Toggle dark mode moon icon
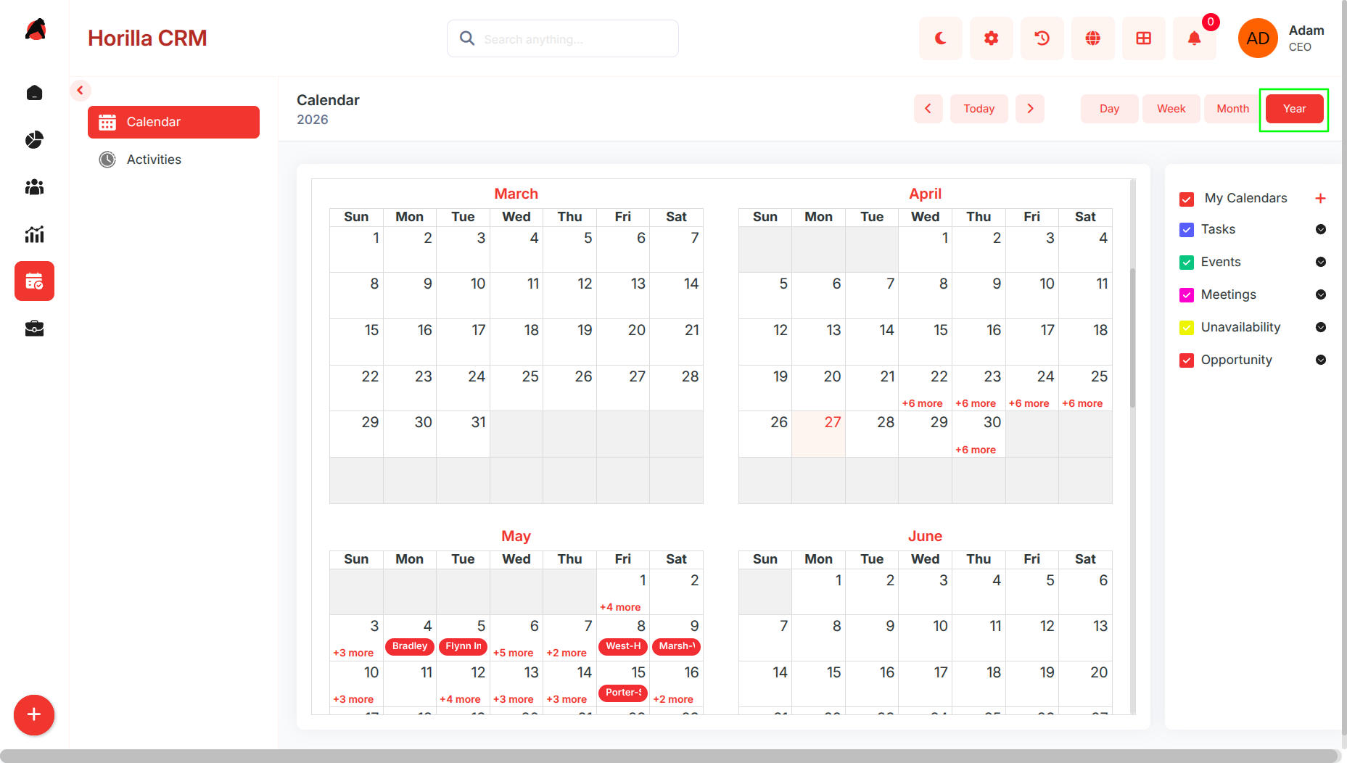Screen dimensions: 1347x763 tap(940, 38)
